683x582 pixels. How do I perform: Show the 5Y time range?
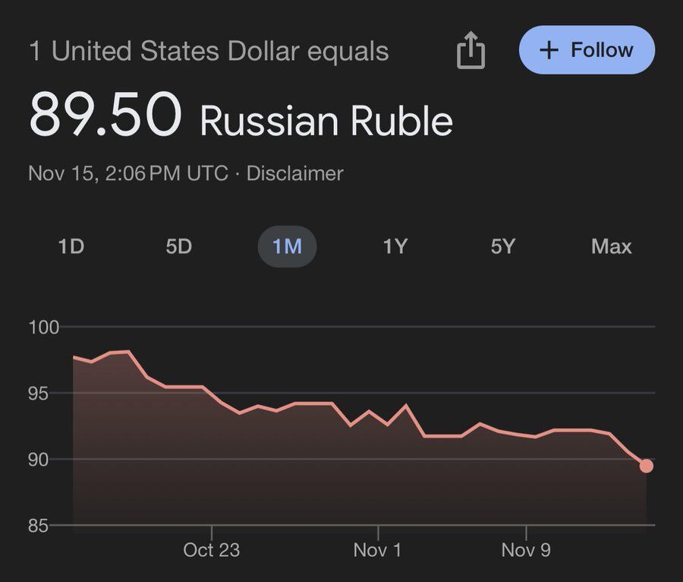point(502,247)
